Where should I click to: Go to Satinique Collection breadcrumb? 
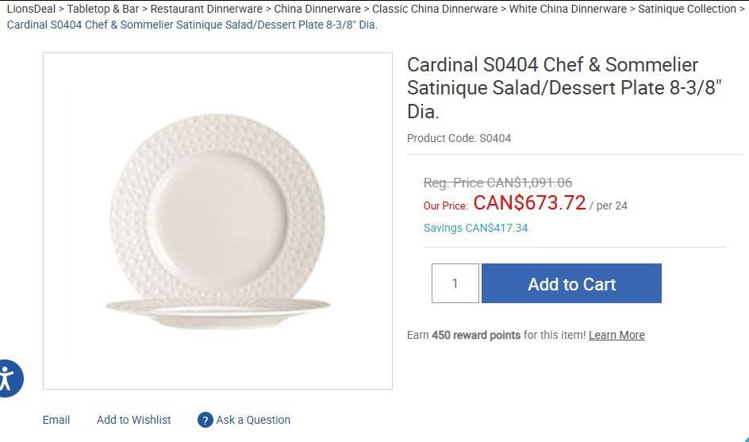[687, 9]
